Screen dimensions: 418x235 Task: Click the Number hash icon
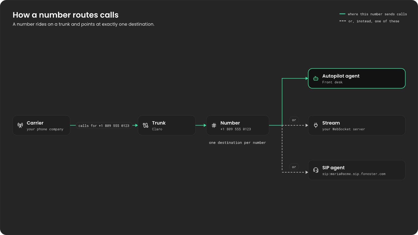pyautogui.click(x=214, y=125)
